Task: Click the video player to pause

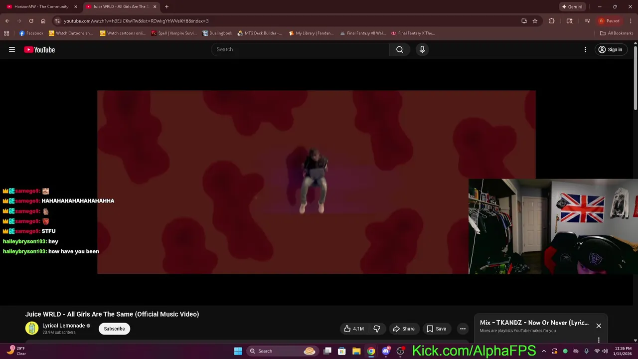Action: coord(317,182)
